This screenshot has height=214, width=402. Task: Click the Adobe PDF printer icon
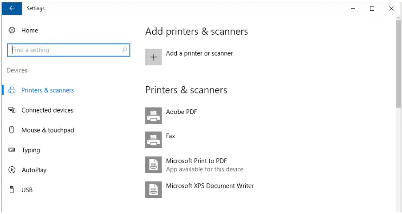click(154, 115)
